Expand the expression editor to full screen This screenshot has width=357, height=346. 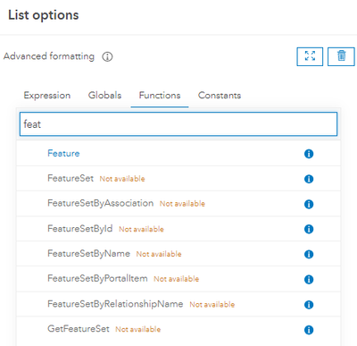pyautogui.click(x=310, y=56)
